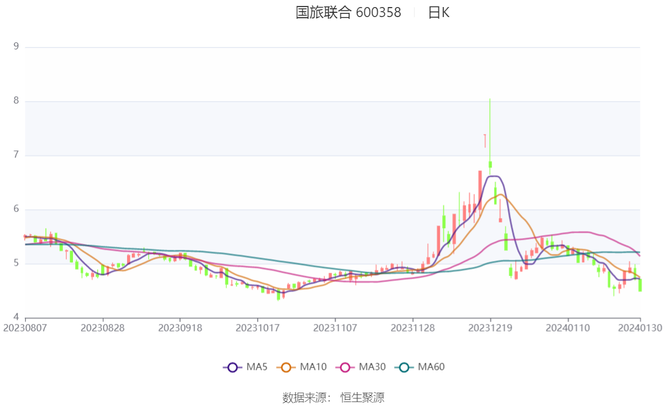Click the 20231128 date axis label
This screenshot has width=667, height=405.
(413, 328)
